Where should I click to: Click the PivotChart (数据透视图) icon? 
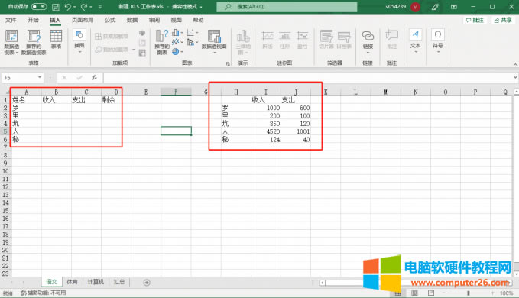[x=214, y=37]
